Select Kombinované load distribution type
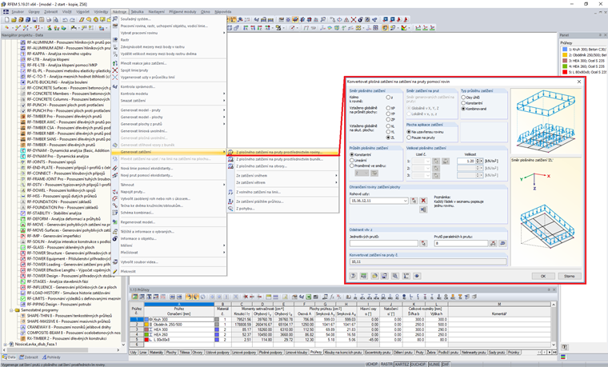The width and height of the screenshot is (608, 367). pyautogui.click(x=463, y=109)
